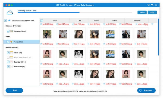The height and width of the screenshot is (99, 163).
Task: Click the Message & Contacts section heading
Action: [x=13, y=26]
